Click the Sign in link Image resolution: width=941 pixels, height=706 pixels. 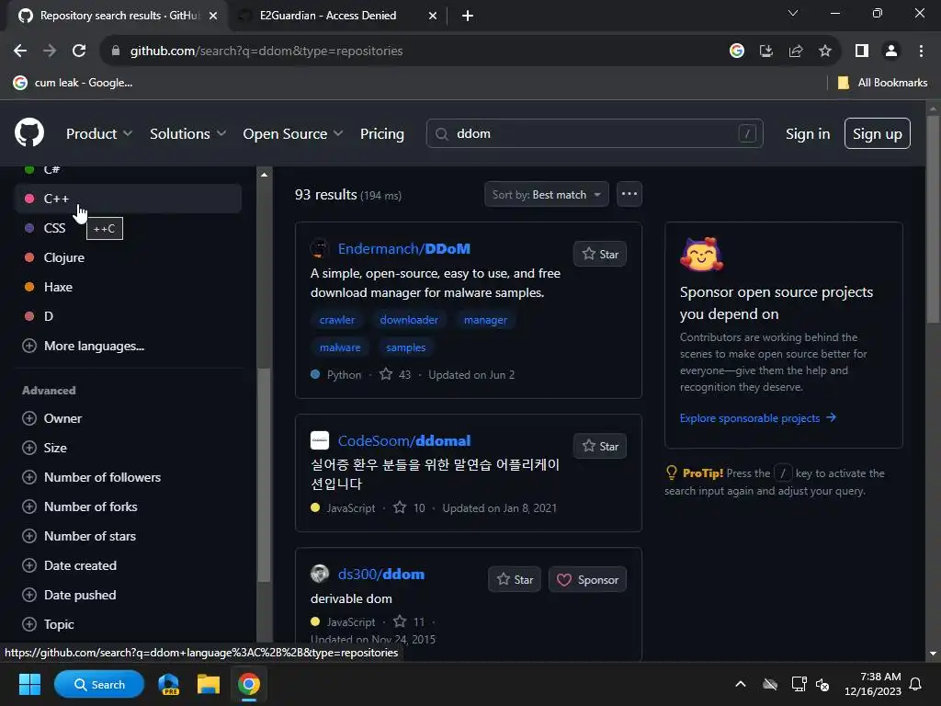807,133
